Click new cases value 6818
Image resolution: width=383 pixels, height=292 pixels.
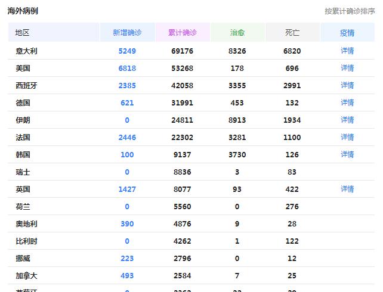point(127,69)
